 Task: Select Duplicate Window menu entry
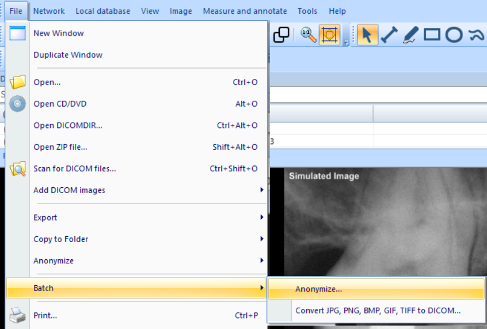coord(136,55)
